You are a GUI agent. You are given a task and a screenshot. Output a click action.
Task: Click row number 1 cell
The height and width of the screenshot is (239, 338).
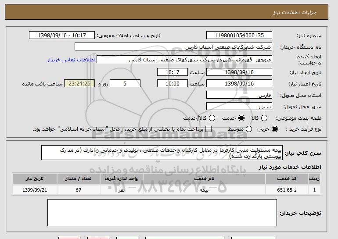click(314, 190)
